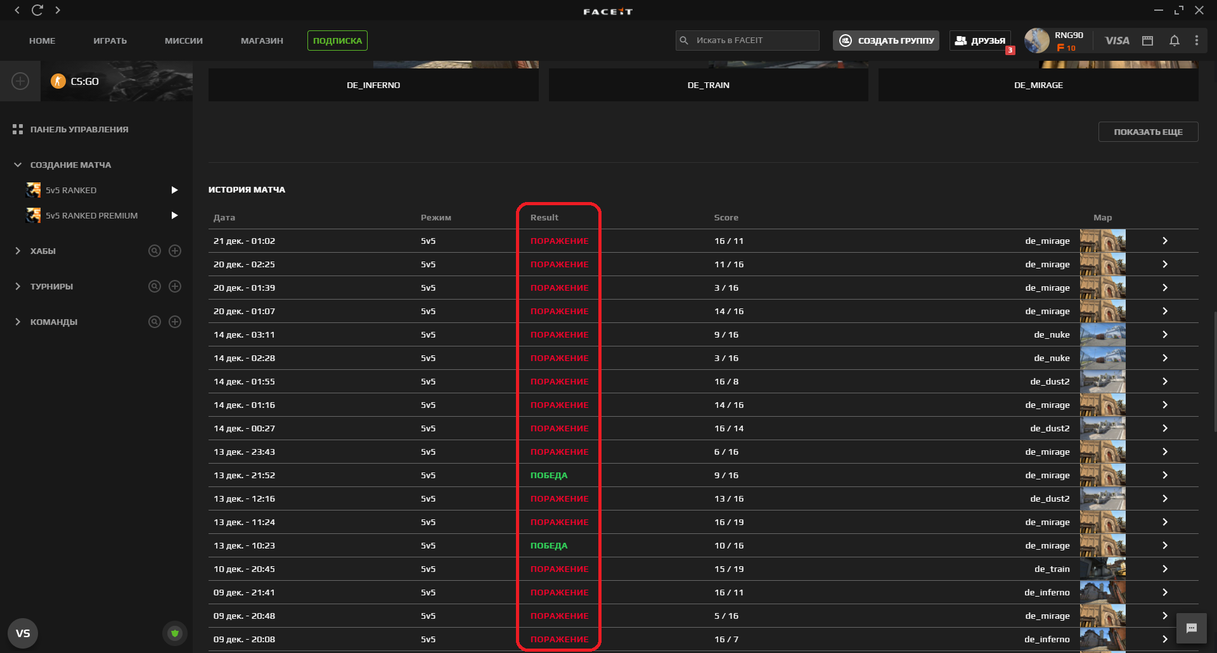The height and width of the screenshot is (653, 1217).
Task: Reload the FACEIT page
Action: [37, 10]
